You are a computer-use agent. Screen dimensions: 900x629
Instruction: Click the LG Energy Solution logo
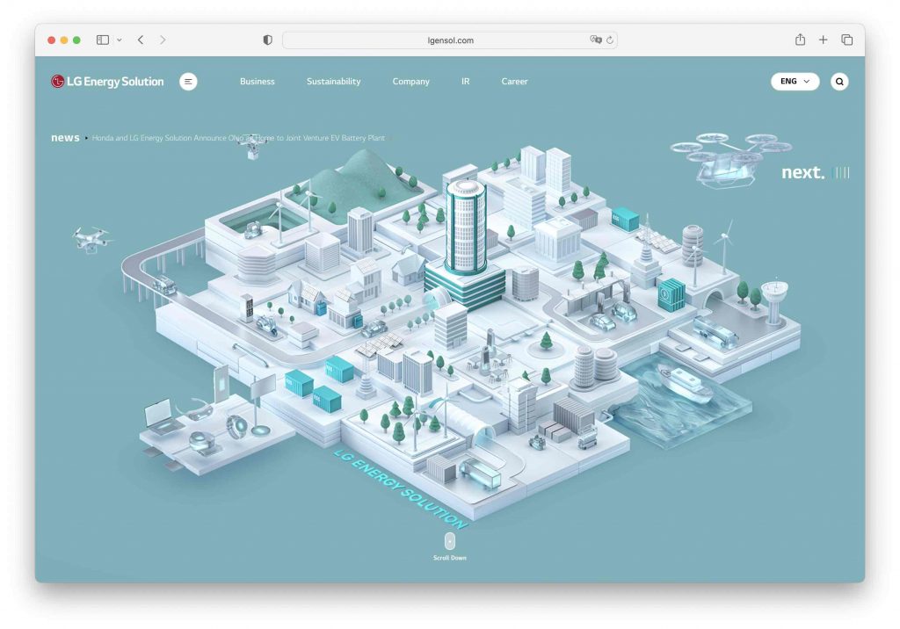(107, 82)
